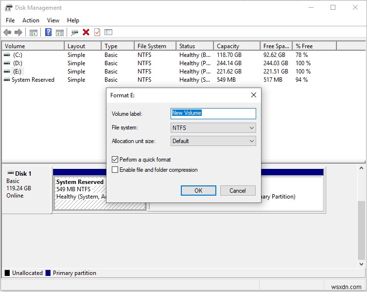Click the 244.03 GB free space cell
Image resolution: width=367 pixels, height=292 pixels.
tap(276, 63)
